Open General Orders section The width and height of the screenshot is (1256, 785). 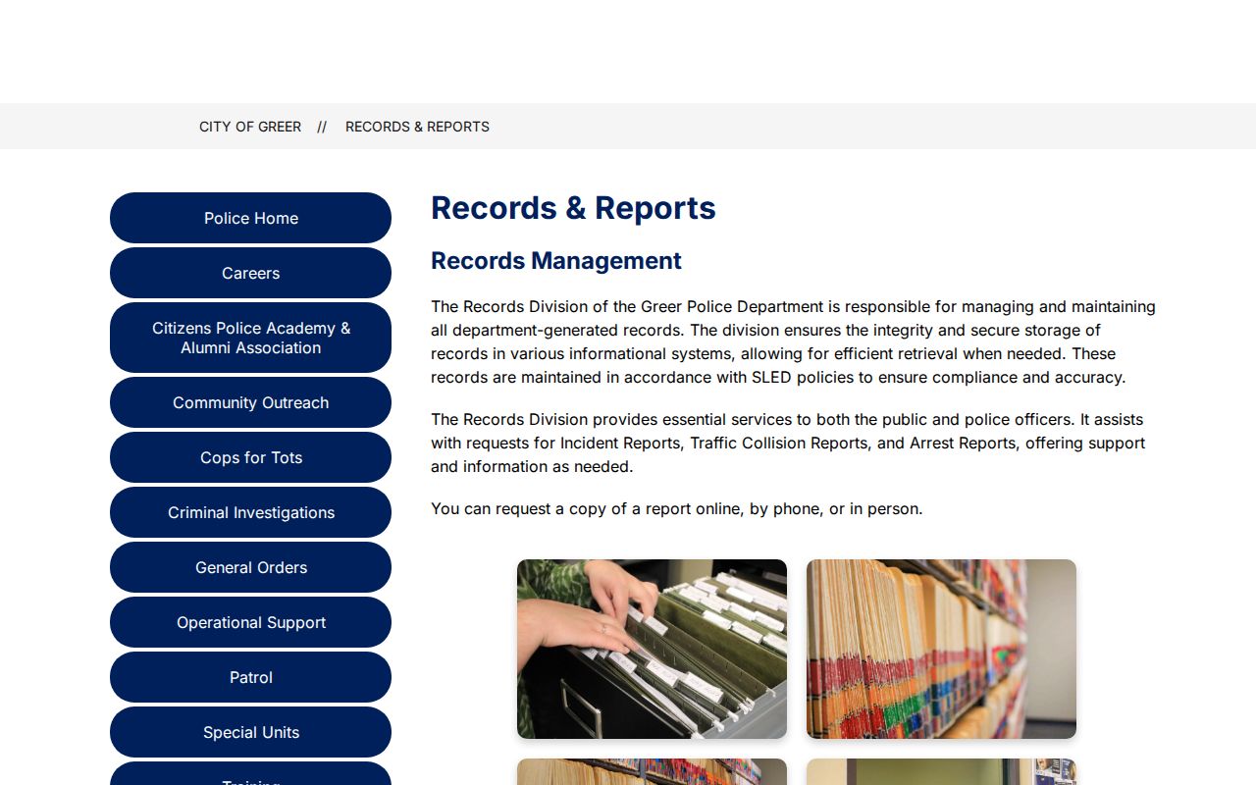click(250, 567)
